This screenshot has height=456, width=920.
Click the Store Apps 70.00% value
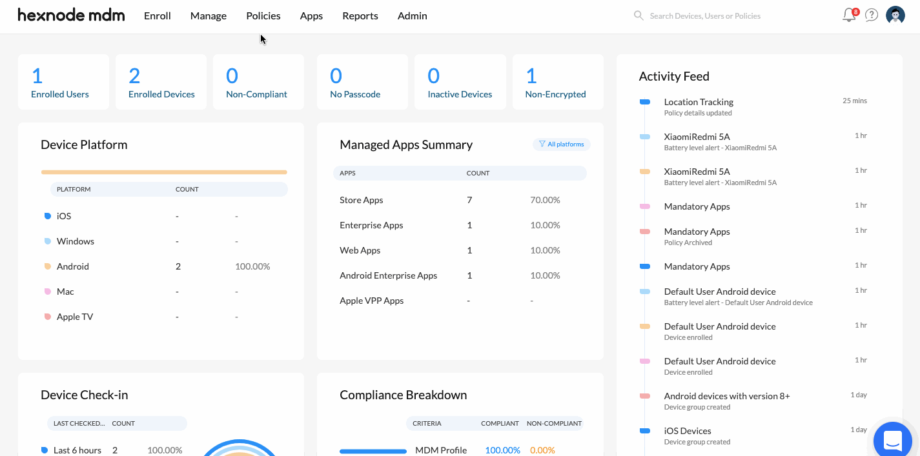pyautogui.click(x=545, y=200)
